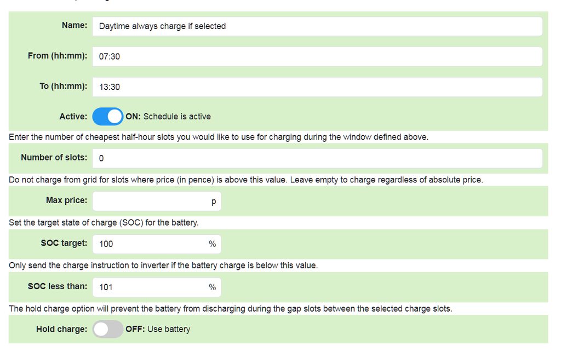Focus the From time field showing 07:30
The width and height of the screenshot is (561, 351).
click(x=317, y=56)
